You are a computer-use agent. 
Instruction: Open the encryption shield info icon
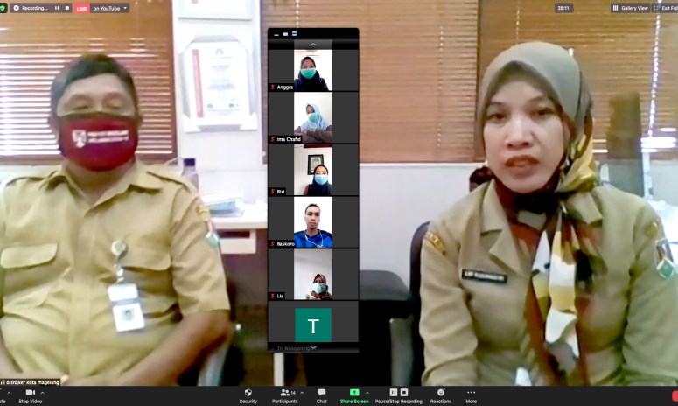coord(3,8)
